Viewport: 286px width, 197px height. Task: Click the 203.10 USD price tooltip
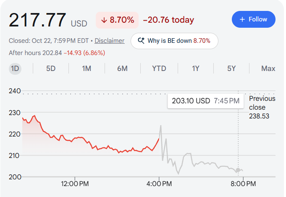(x=205, y=101)
